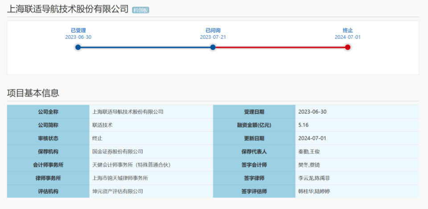Click the value 联适技术

tap(103, 125)
